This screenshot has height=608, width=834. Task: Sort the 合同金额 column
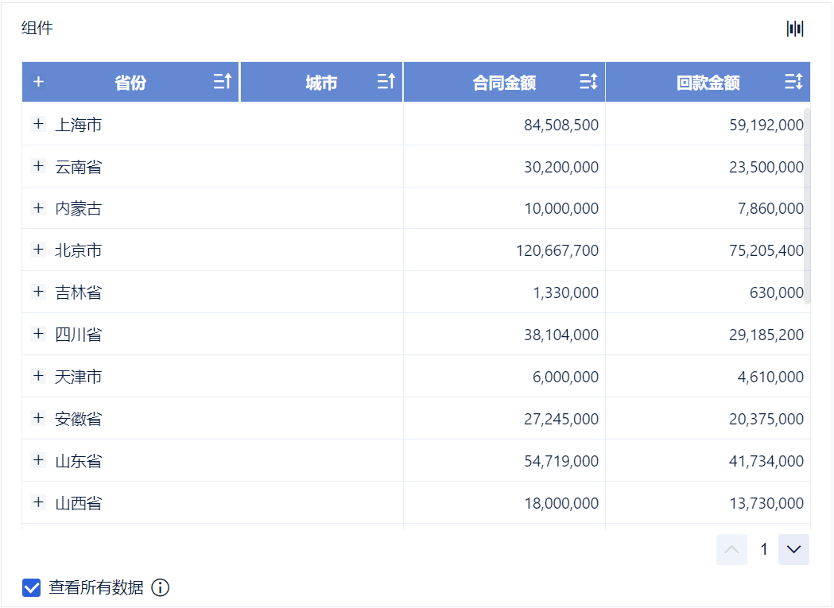(x=588, y=81)
